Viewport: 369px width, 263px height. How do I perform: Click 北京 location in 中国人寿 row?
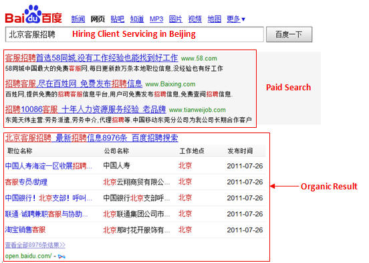click(x=185, y=166)
